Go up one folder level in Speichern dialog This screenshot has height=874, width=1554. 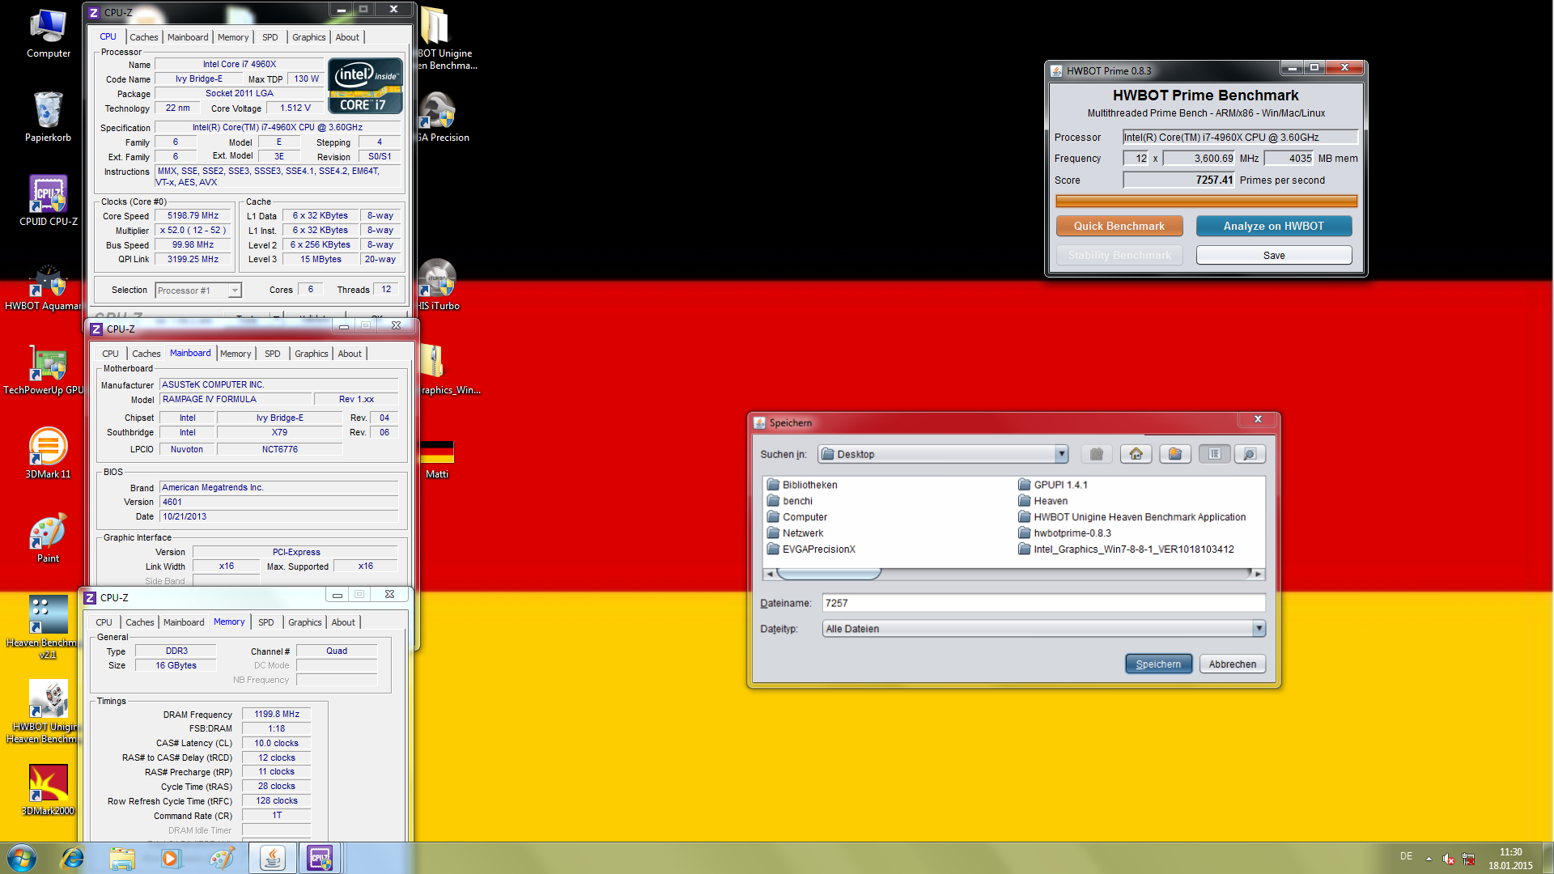[1097, 454]
